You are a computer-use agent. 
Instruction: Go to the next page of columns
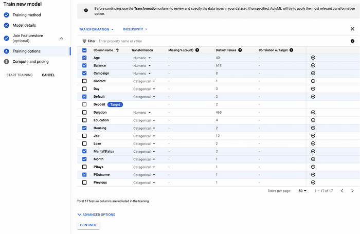pos(352,191)
